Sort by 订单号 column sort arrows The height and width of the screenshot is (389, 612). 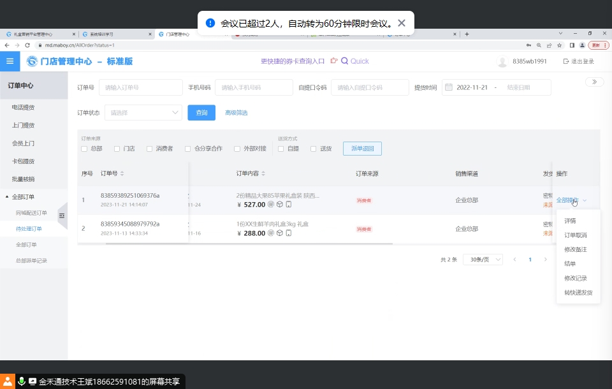click(x=122, y=173)
